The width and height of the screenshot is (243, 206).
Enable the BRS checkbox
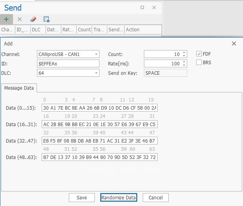tap(199, 63)
